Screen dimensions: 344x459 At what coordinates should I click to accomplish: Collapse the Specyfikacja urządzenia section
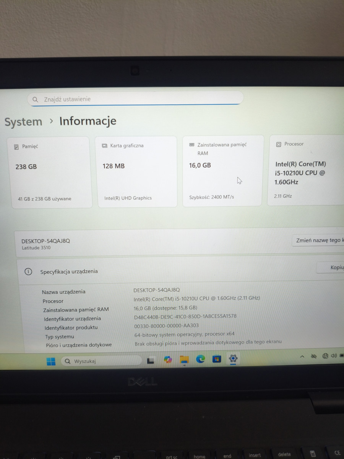172,271
